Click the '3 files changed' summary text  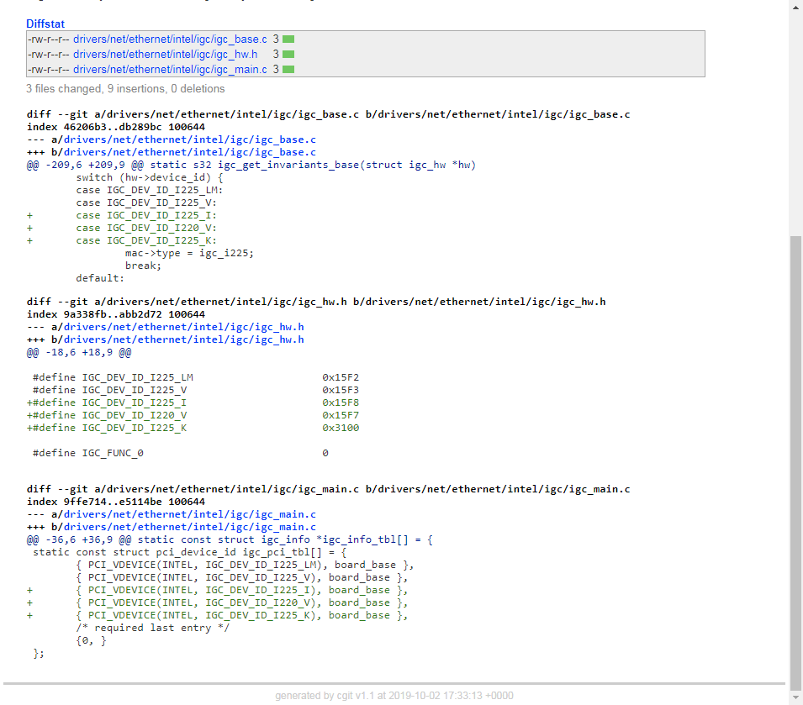click(x=125, y=89)
